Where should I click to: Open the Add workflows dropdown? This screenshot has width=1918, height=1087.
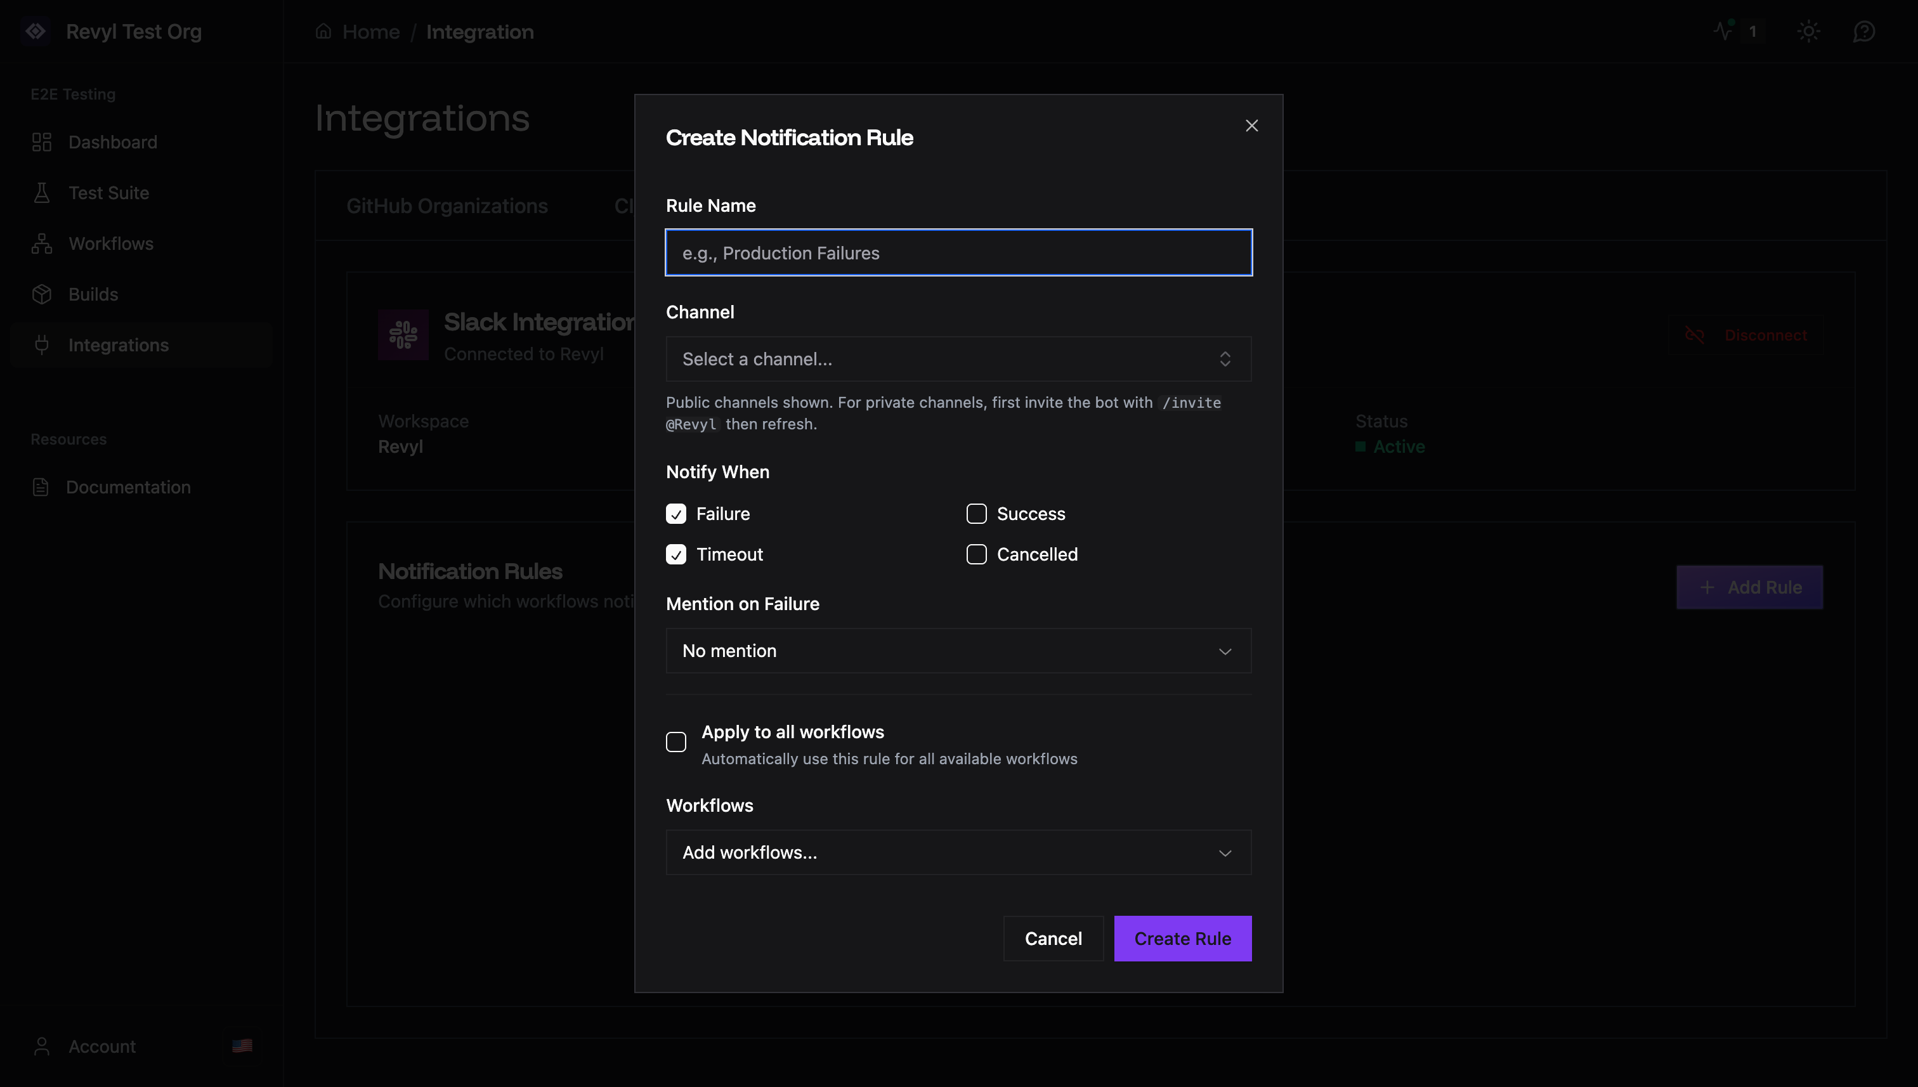[x=958, y=852]
